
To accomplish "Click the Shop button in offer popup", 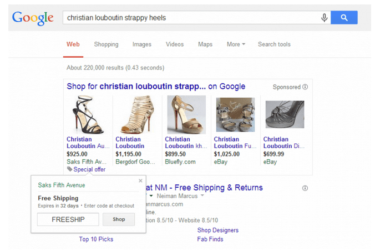I will tap(119, 219).
